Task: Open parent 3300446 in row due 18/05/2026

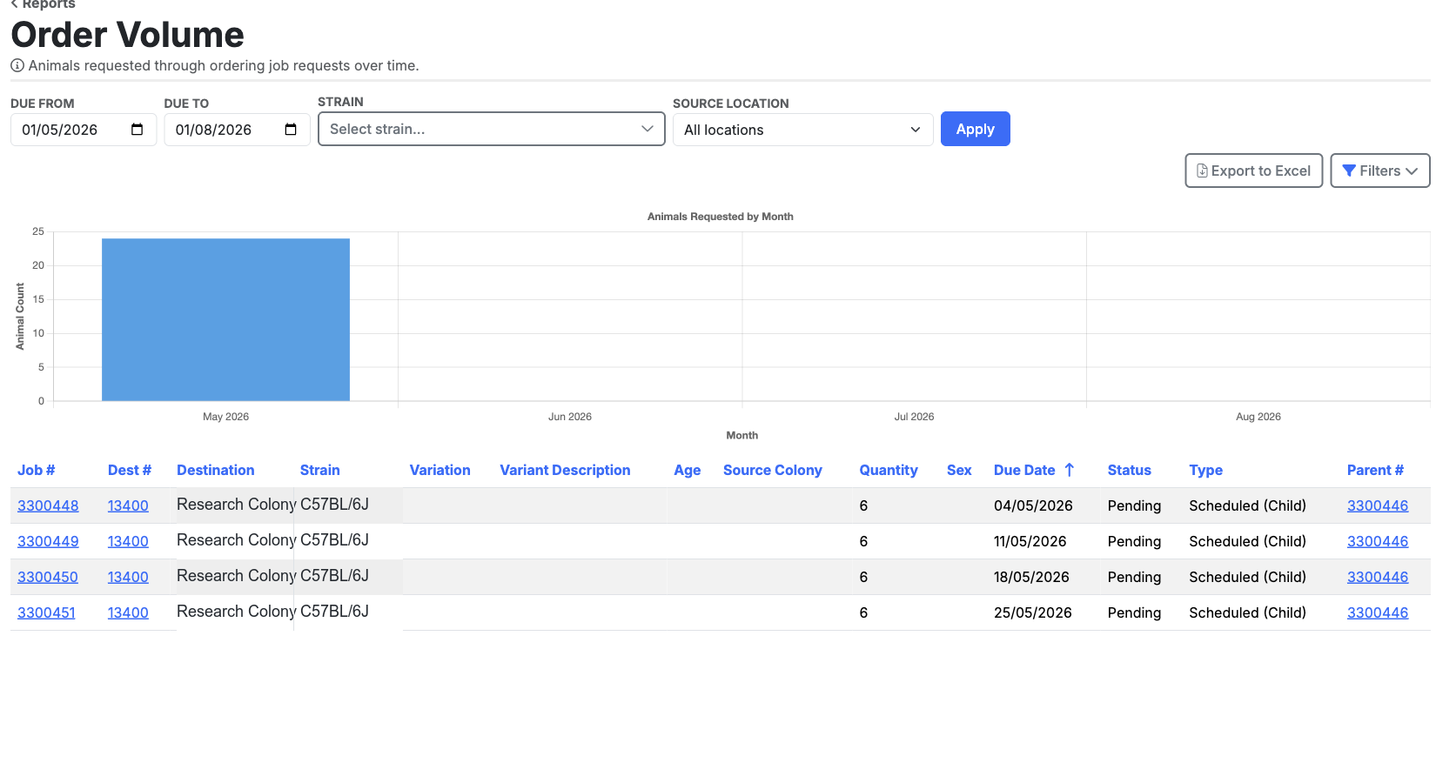Action: 1378,577
